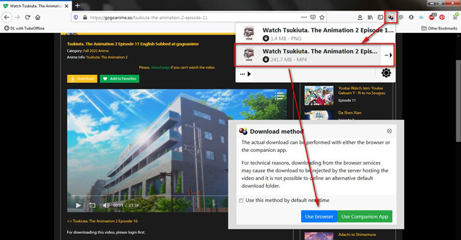Open Video DownloadHelper toolbar icon
Image resolution: width=461 pixels, height=240 pixels.
pos(391,18)
